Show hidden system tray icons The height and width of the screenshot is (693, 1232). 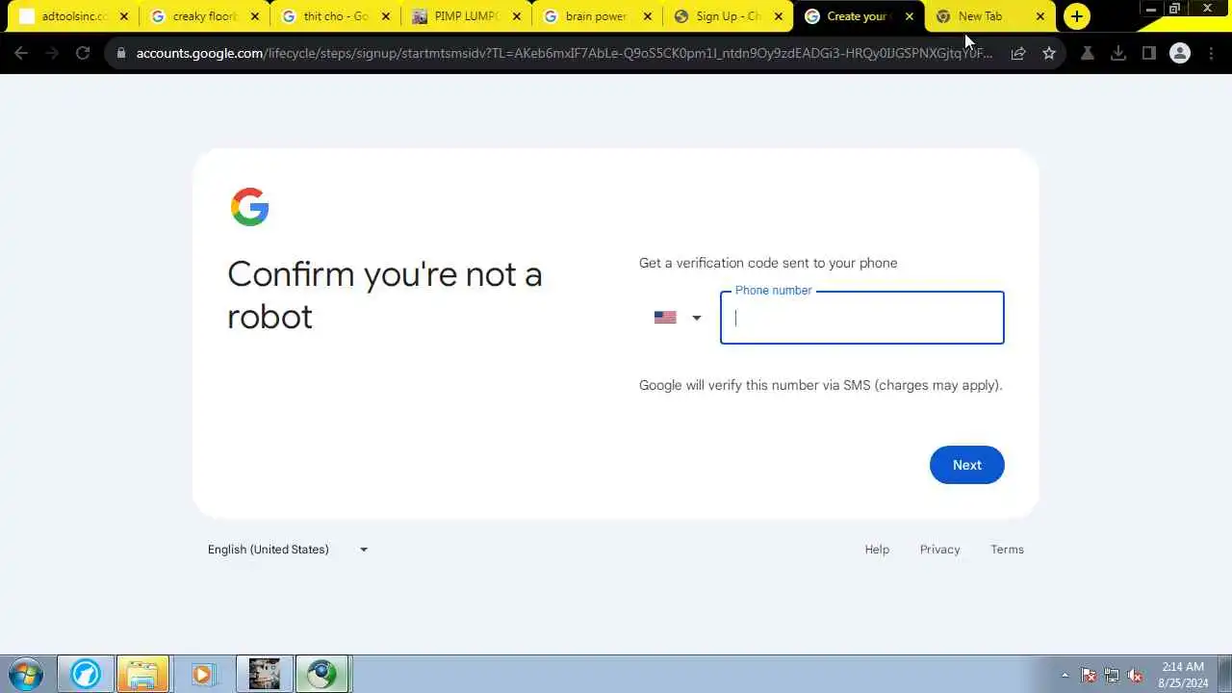click(1065, 675)
